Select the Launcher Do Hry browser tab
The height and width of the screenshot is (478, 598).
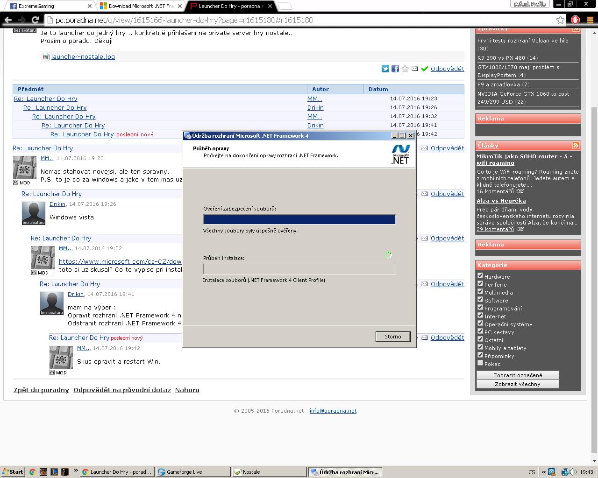(230, 6)
